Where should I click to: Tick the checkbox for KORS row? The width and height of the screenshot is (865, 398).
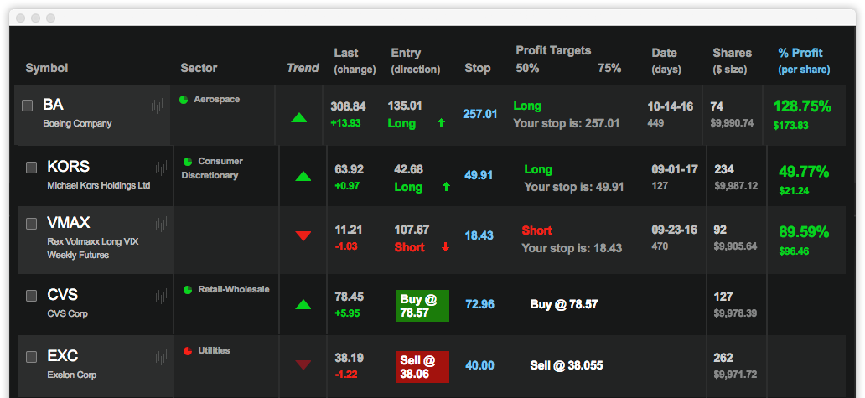32,167
